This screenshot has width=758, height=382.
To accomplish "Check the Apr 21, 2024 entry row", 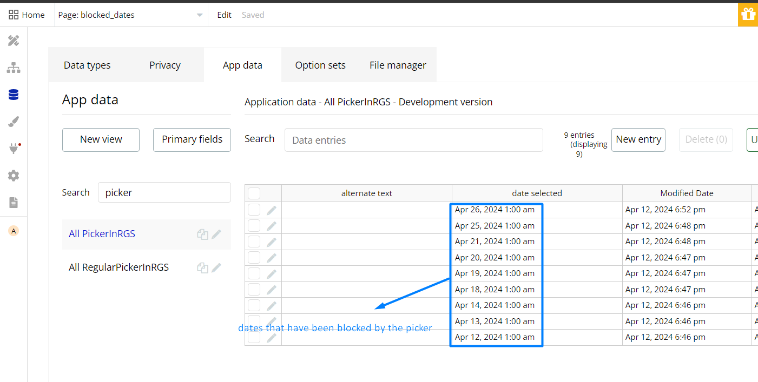I will pos(254,242).
